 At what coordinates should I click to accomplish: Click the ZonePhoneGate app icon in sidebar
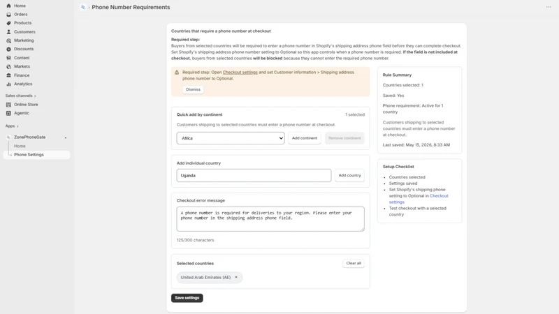pos(8,137)
